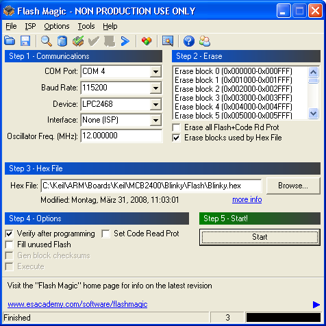
Task: Click the Hex File path field
Action: coord(151,186)
